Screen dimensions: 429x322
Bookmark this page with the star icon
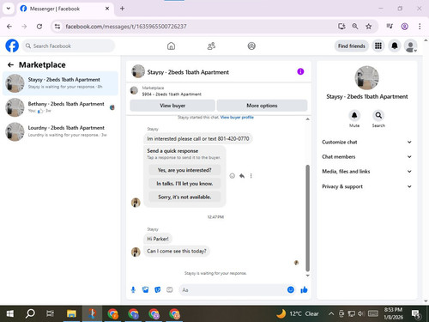click(369, 27)
